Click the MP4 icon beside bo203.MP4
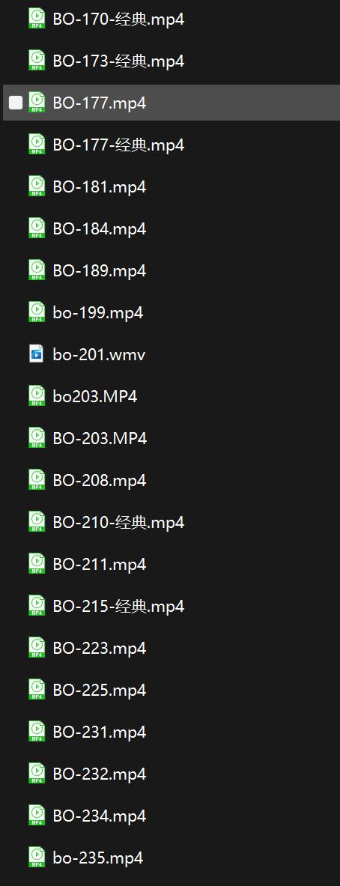Image resolution: width=340 pixels, height=886 pixels. (37, 396)
